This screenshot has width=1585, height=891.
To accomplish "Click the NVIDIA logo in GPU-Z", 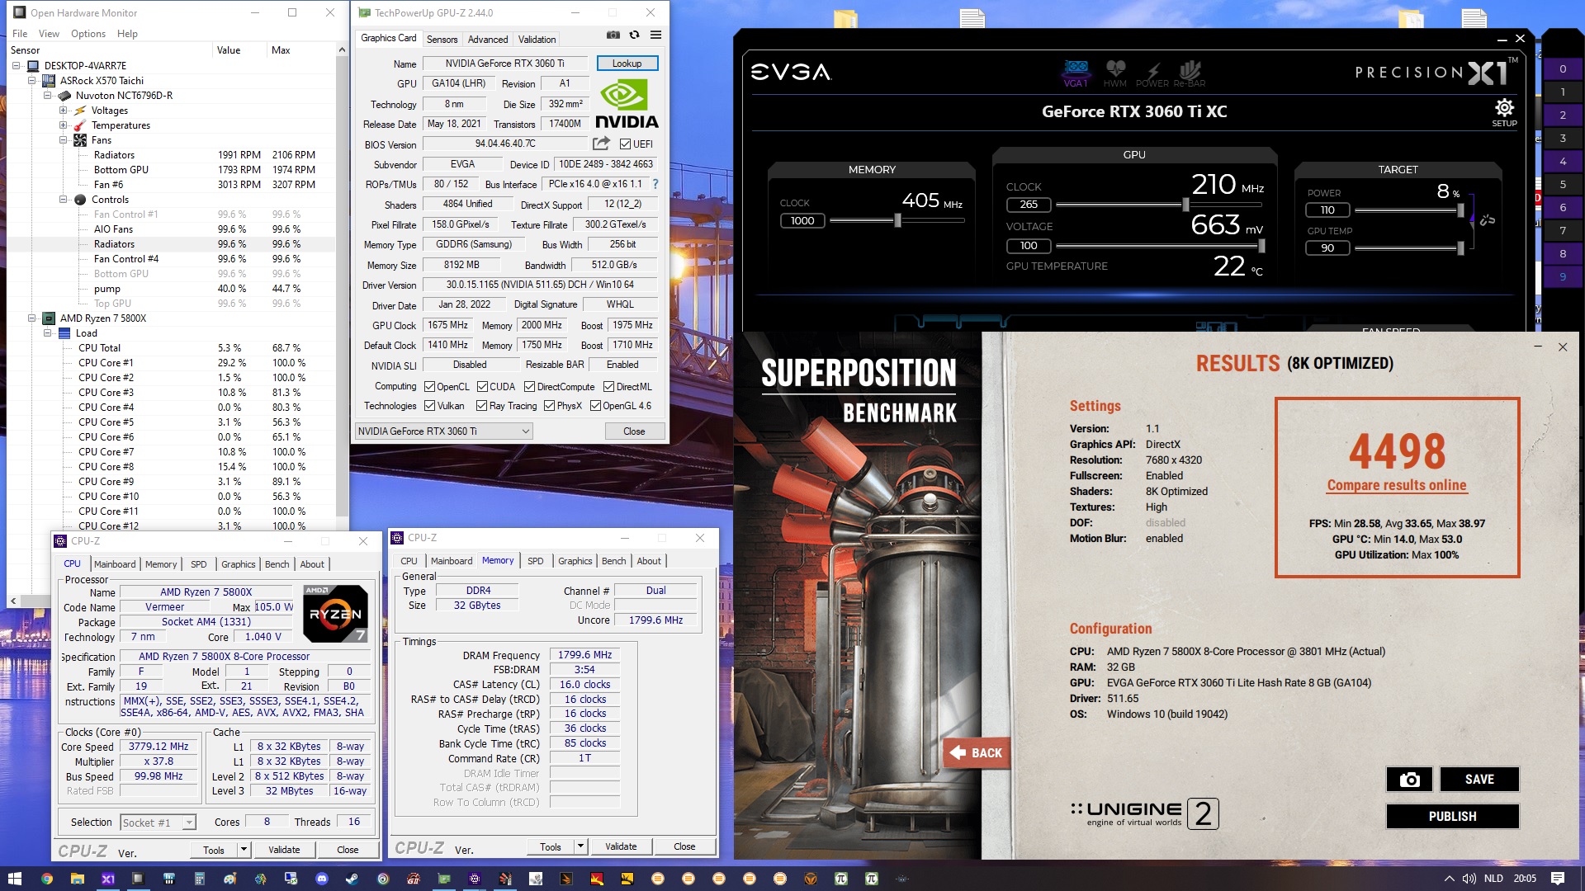I will (x=627, y=105).
